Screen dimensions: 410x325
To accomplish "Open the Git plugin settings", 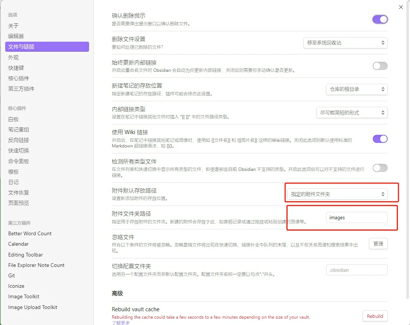I will coord(12,275).
